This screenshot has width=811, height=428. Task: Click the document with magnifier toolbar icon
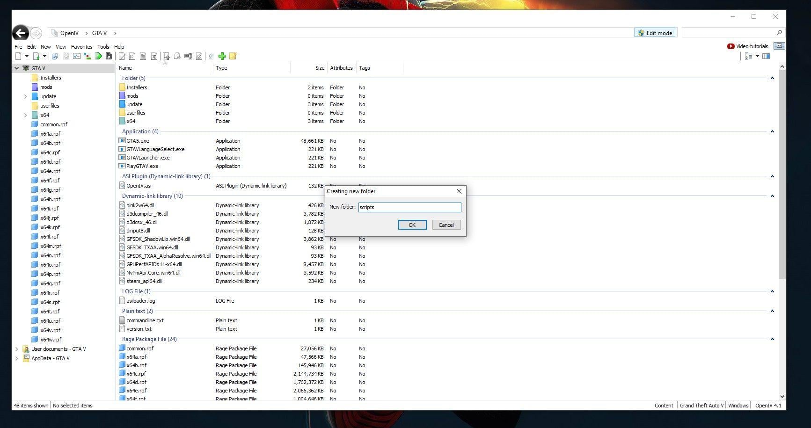click(x=132, y=56)
